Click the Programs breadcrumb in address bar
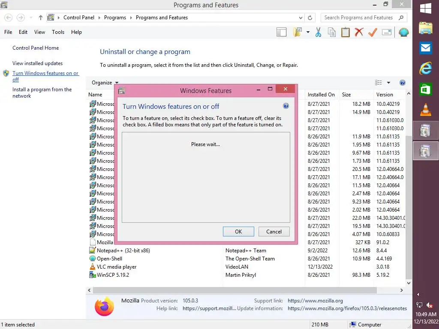This screenshot has width=439, height=329. coord(115,18)
